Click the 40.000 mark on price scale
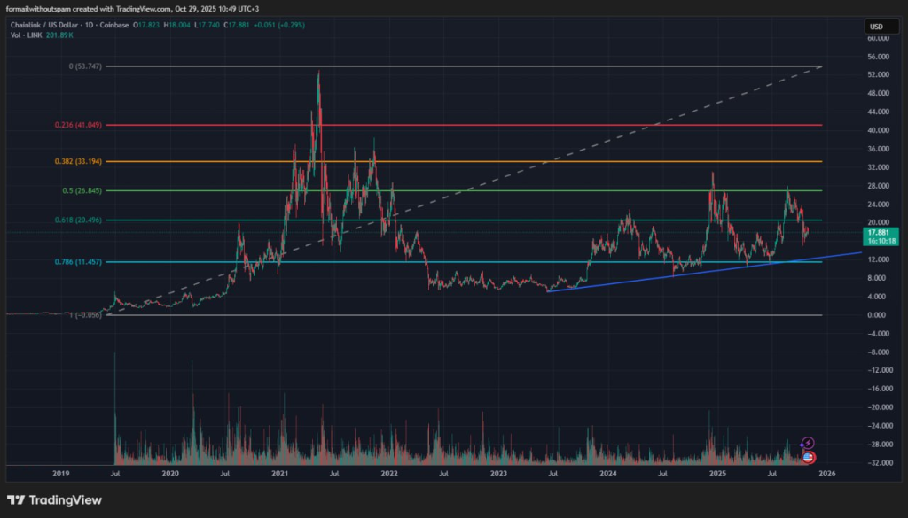Viewport: 908px width, 518px height. (877, 130)
